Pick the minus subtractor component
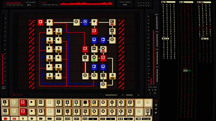 point(67,111)
